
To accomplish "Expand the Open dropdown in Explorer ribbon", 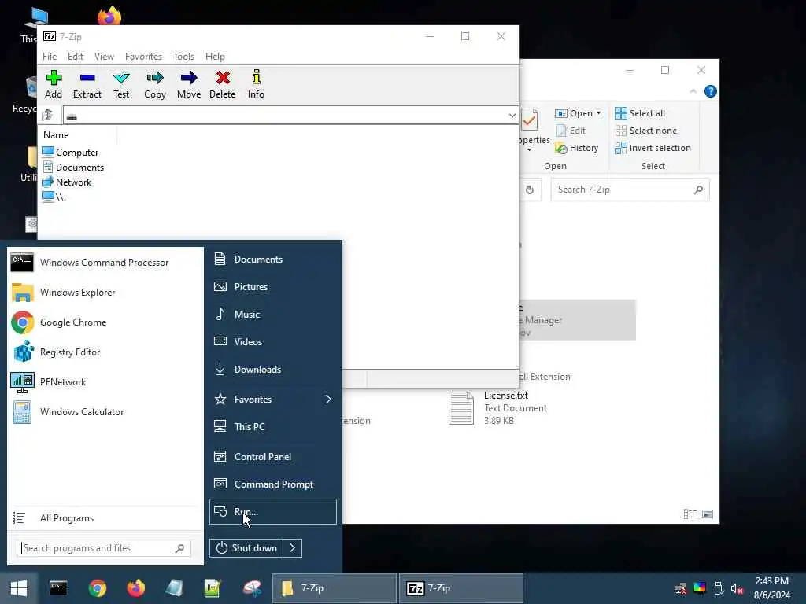I will [598, 113].
